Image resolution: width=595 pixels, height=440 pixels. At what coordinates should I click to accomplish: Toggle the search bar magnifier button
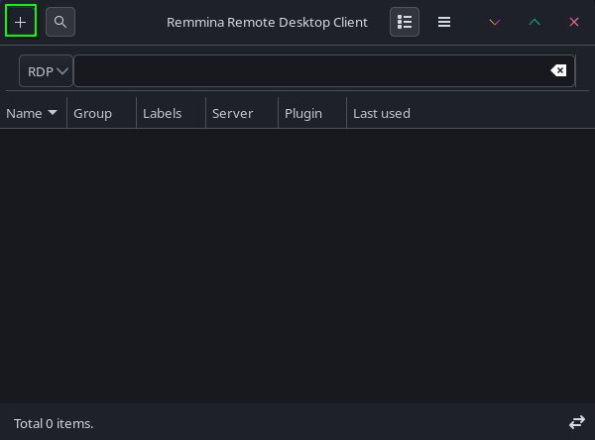[x=60, y=21]
